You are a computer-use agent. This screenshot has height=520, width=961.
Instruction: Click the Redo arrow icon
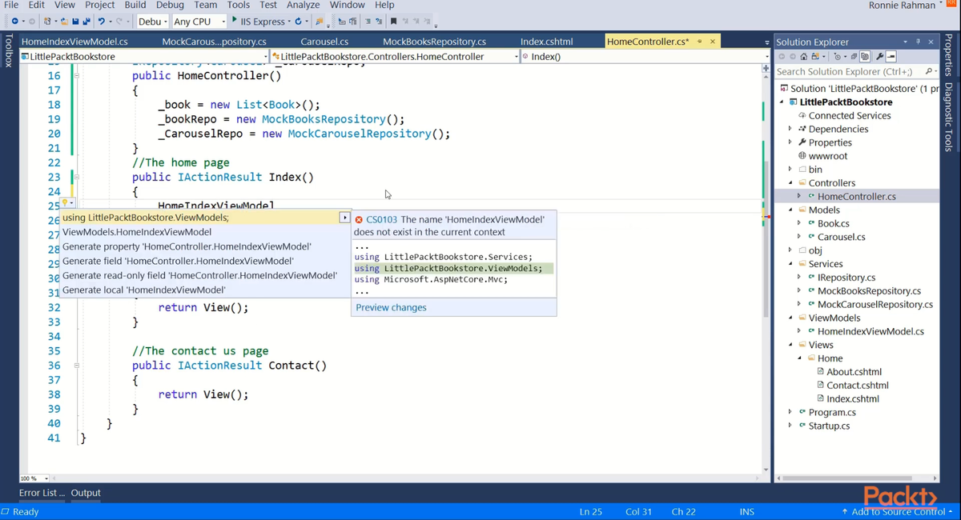pos(119,21)
